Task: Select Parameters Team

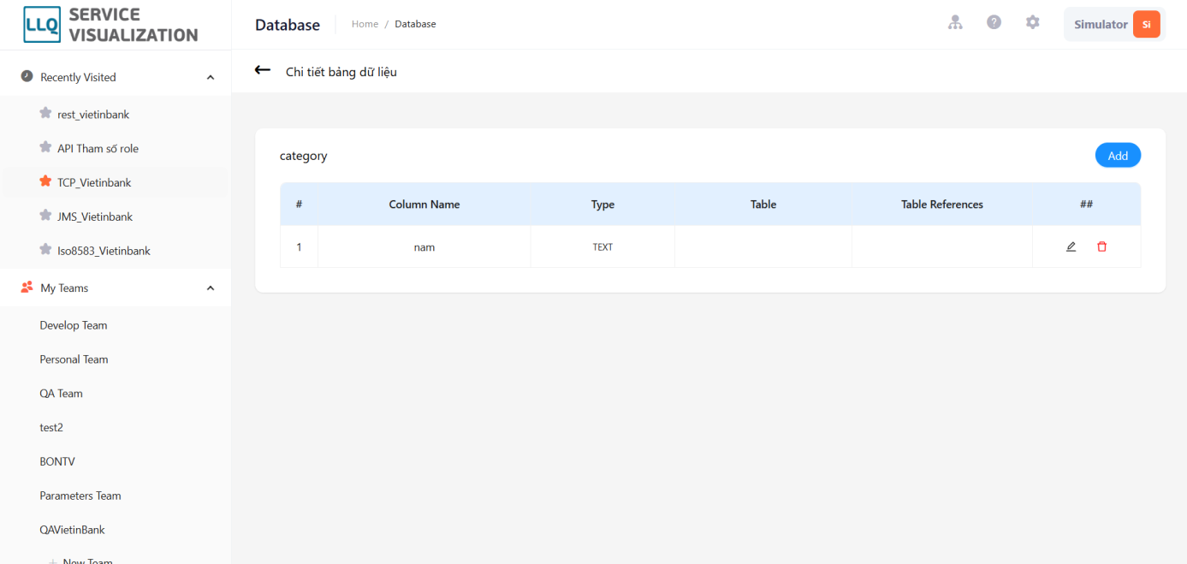Action: [x=80, y=496]
